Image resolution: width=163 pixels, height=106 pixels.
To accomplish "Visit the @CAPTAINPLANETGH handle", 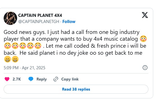I will pyautogui.click(x=39, y=22).
